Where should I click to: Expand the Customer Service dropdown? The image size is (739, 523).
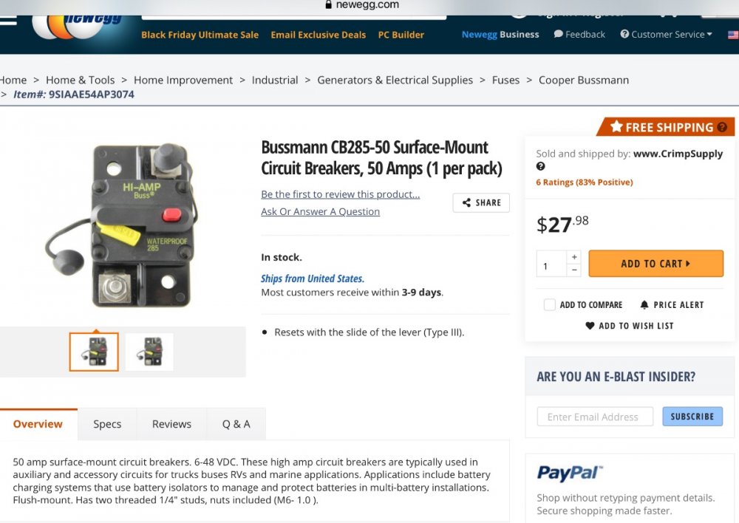666,35
